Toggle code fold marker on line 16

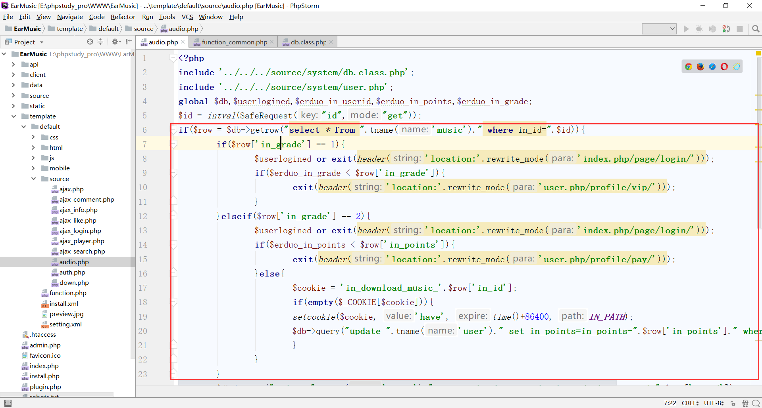click(x=174, y=273)
